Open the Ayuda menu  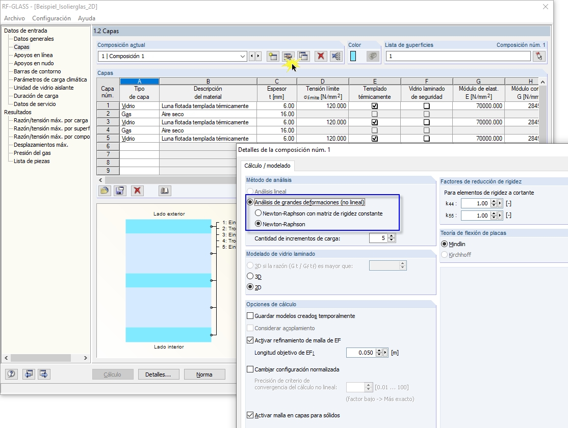[x=87, y=18]
